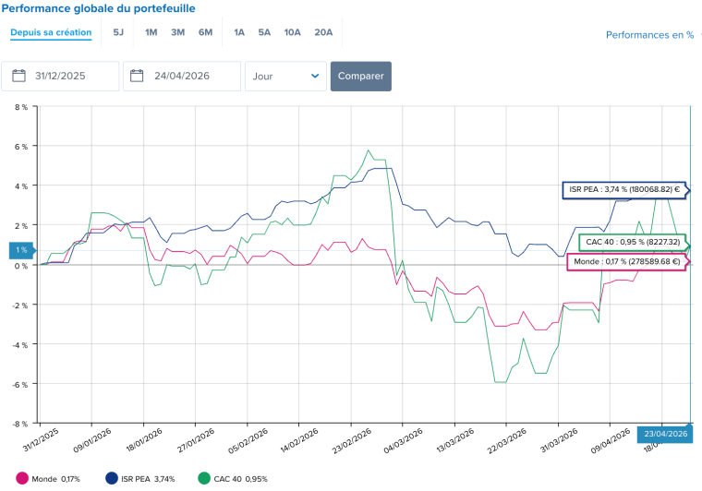
Task: Toggle the ISR PEA blue legend dot
Action: tap(113, 478)
